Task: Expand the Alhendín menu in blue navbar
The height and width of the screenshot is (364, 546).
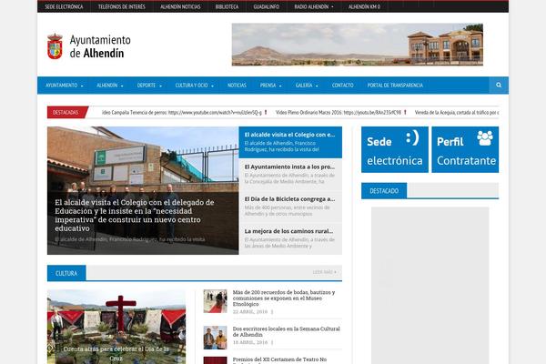Action: tap(110, 86)
